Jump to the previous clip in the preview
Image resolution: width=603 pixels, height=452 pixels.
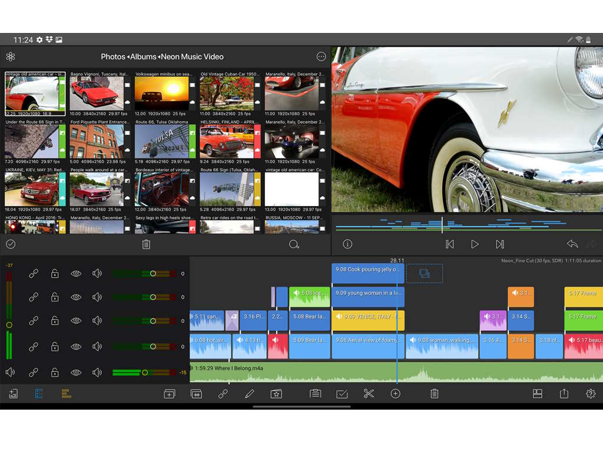pos(449,244)
